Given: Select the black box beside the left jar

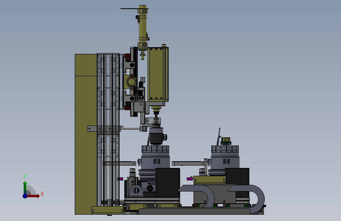Looking at the screenshot, I should [x=168, y=183].
